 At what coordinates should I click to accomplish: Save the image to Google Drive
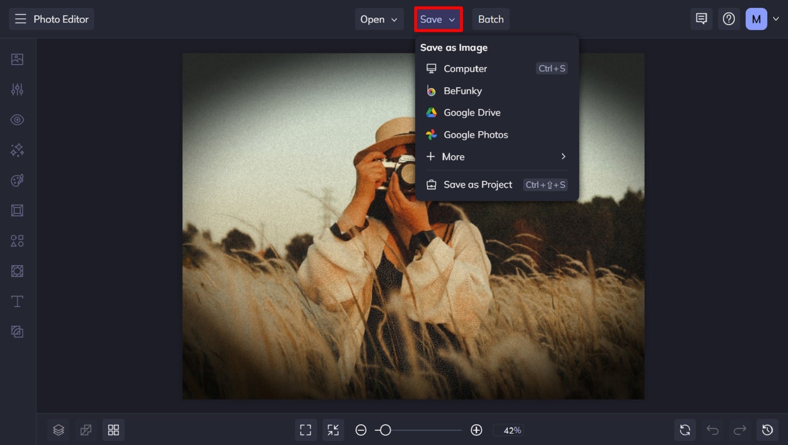pos(472,112)
